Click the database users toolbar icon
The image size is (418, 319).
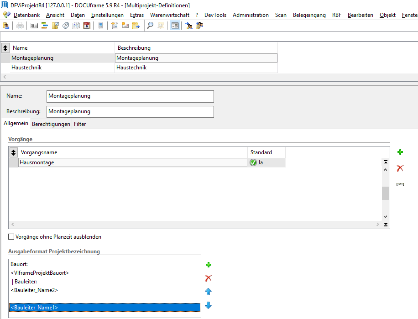coord(6,26)
